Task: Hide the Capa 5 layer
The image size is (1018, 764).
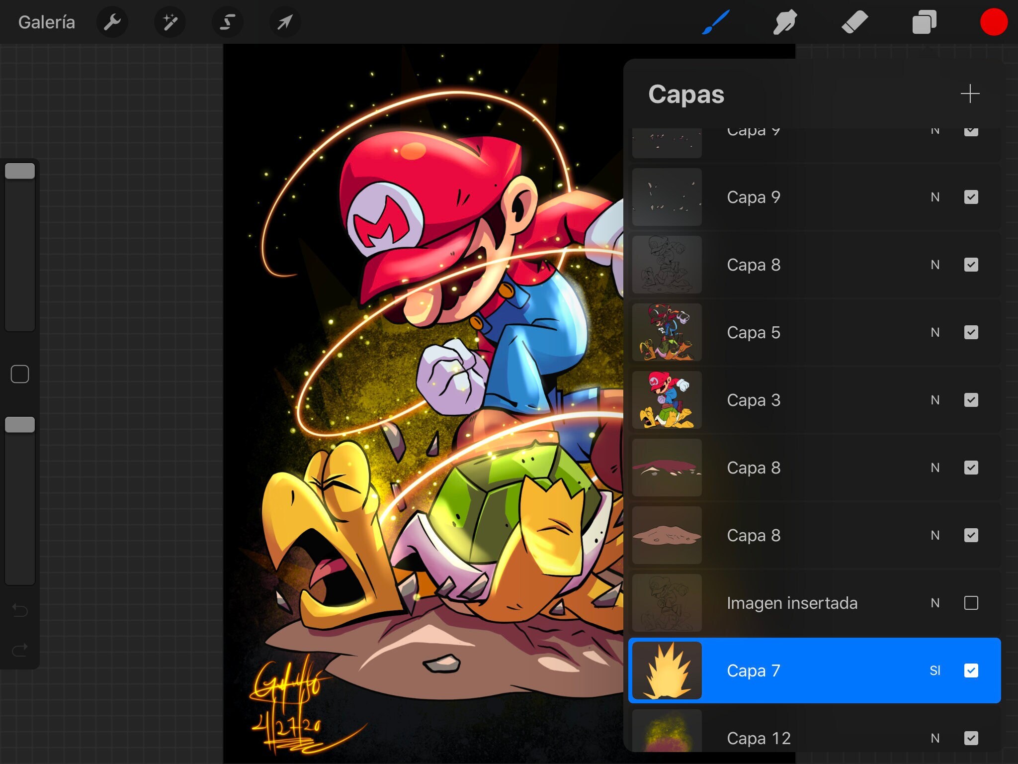Action: (971, 332)
